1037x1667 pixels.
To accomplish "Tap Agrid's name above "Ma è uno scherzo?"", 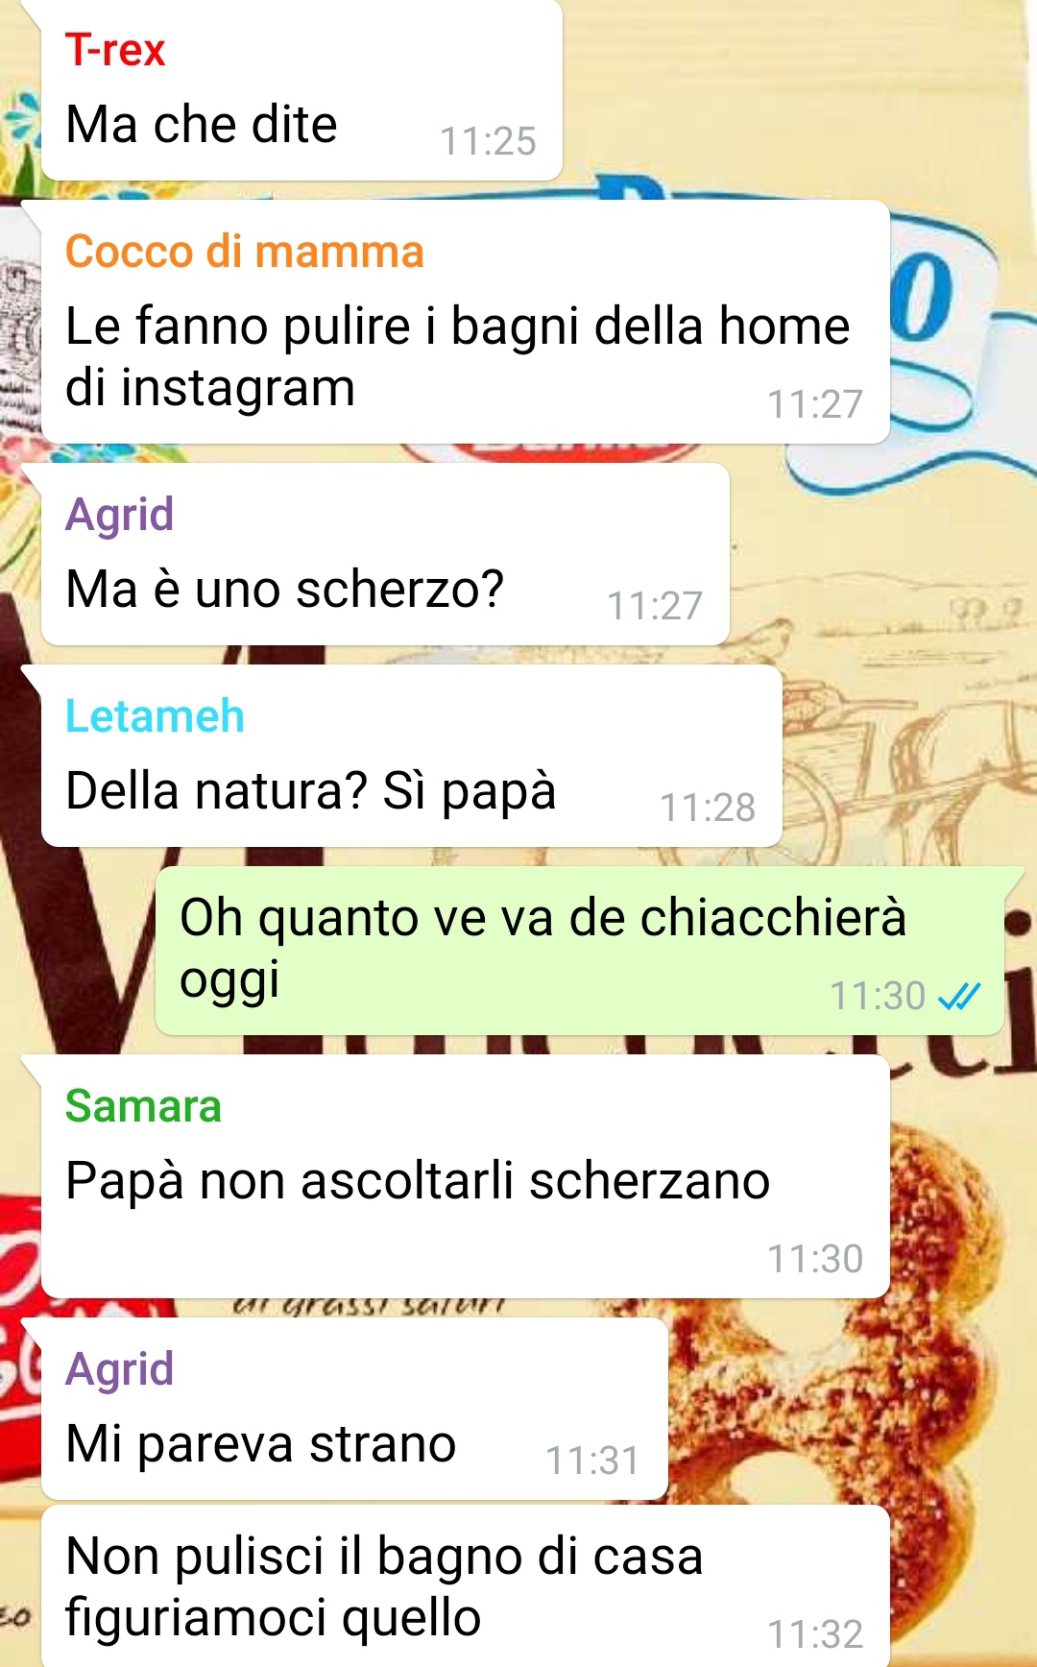I will pos(119,515).
